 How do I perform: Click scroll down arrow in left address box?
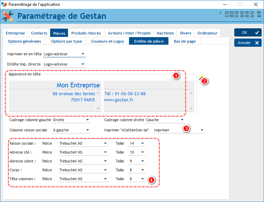[x=99, y=108]
